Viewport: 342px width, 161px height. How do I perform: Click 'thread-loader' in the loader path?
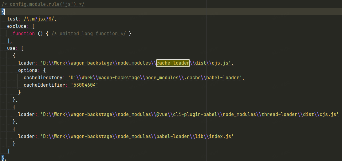coord(279,114)
